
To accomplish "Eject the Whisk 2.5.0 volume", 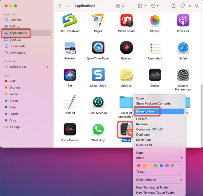I will 47,67.
